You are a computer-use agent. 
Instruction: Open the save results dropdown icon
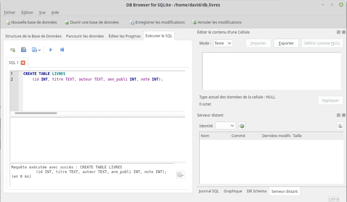coord(180,175)
